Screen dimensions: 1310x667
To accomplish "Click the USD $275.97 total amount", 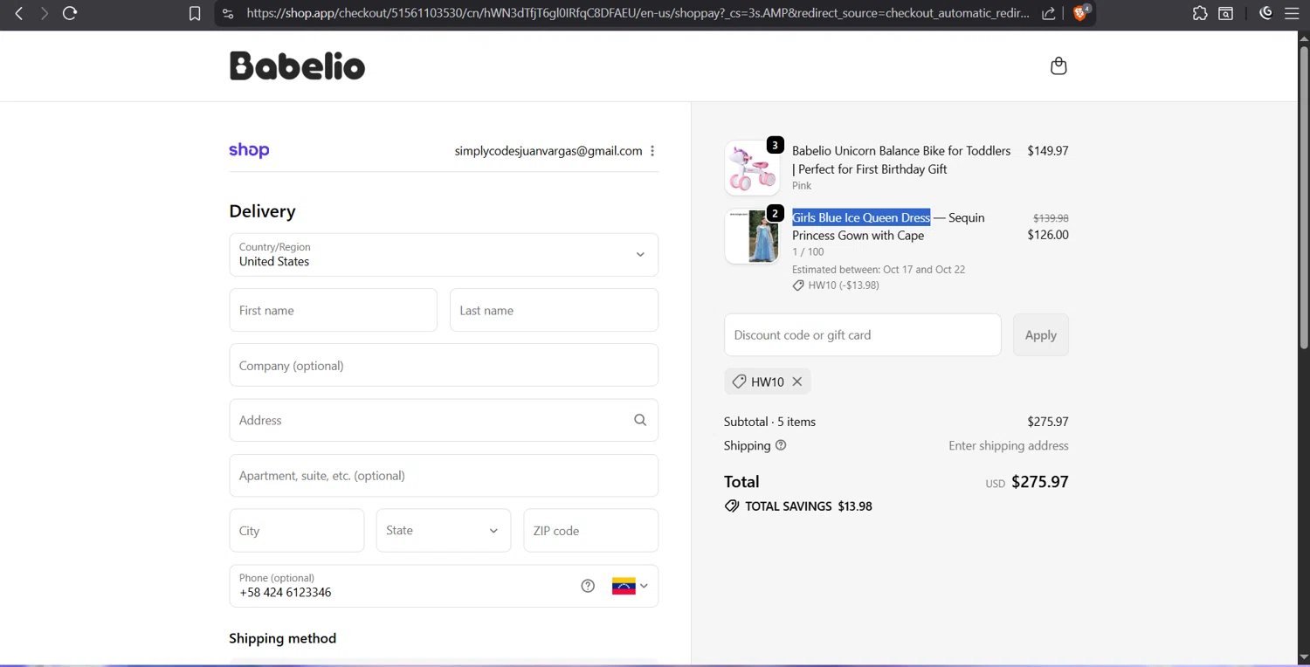I will 1027,482.
